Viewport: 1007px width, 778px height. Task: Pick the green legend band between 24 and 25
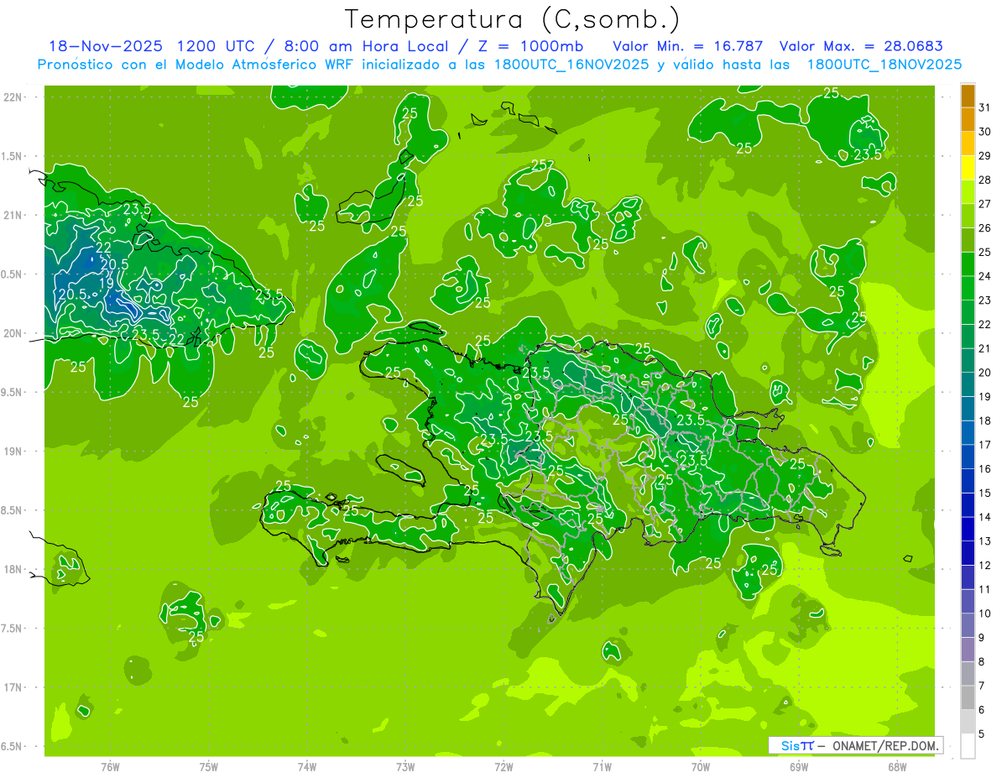pos(968,264)
